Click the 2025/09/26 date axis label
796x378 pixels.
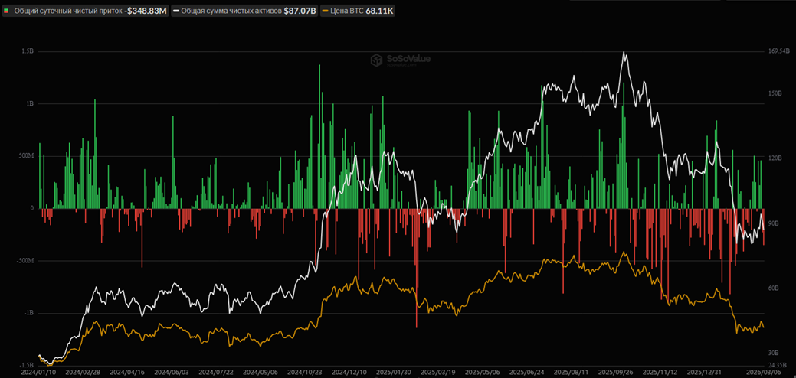(614, 373)
